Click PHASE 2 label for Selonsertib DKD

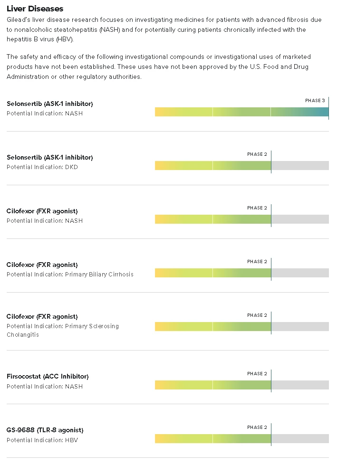click(257, 154)
